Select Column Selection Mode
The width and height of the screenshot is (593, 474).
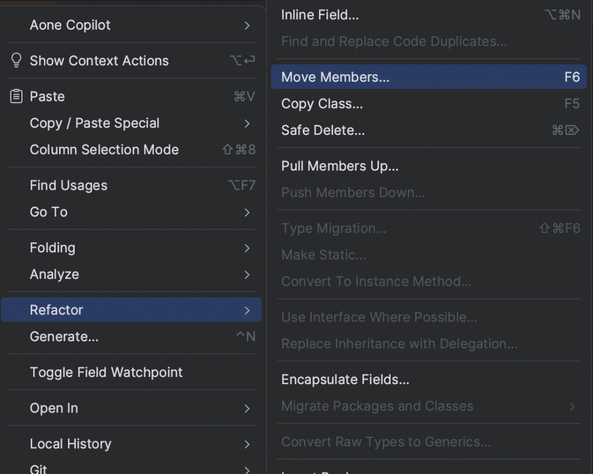tap(131, 150)
